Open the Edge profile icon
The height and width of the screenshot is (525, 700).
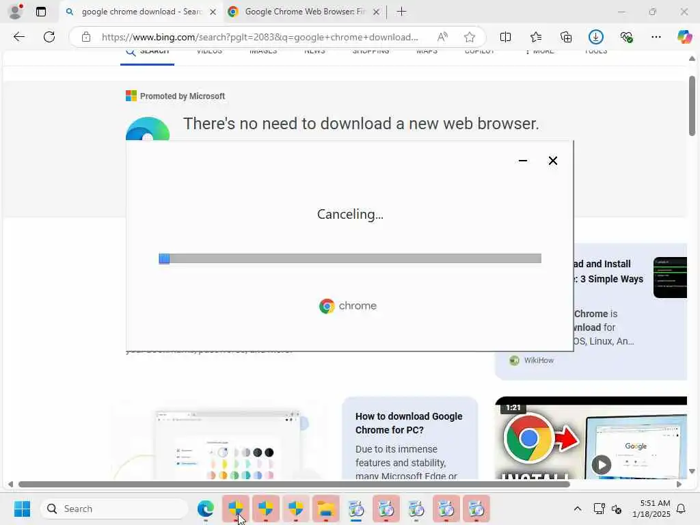[x=16, y=12]
